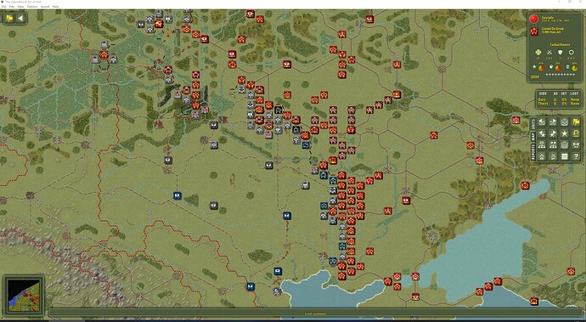Click the question mark help icon

(x=576, y=155)
